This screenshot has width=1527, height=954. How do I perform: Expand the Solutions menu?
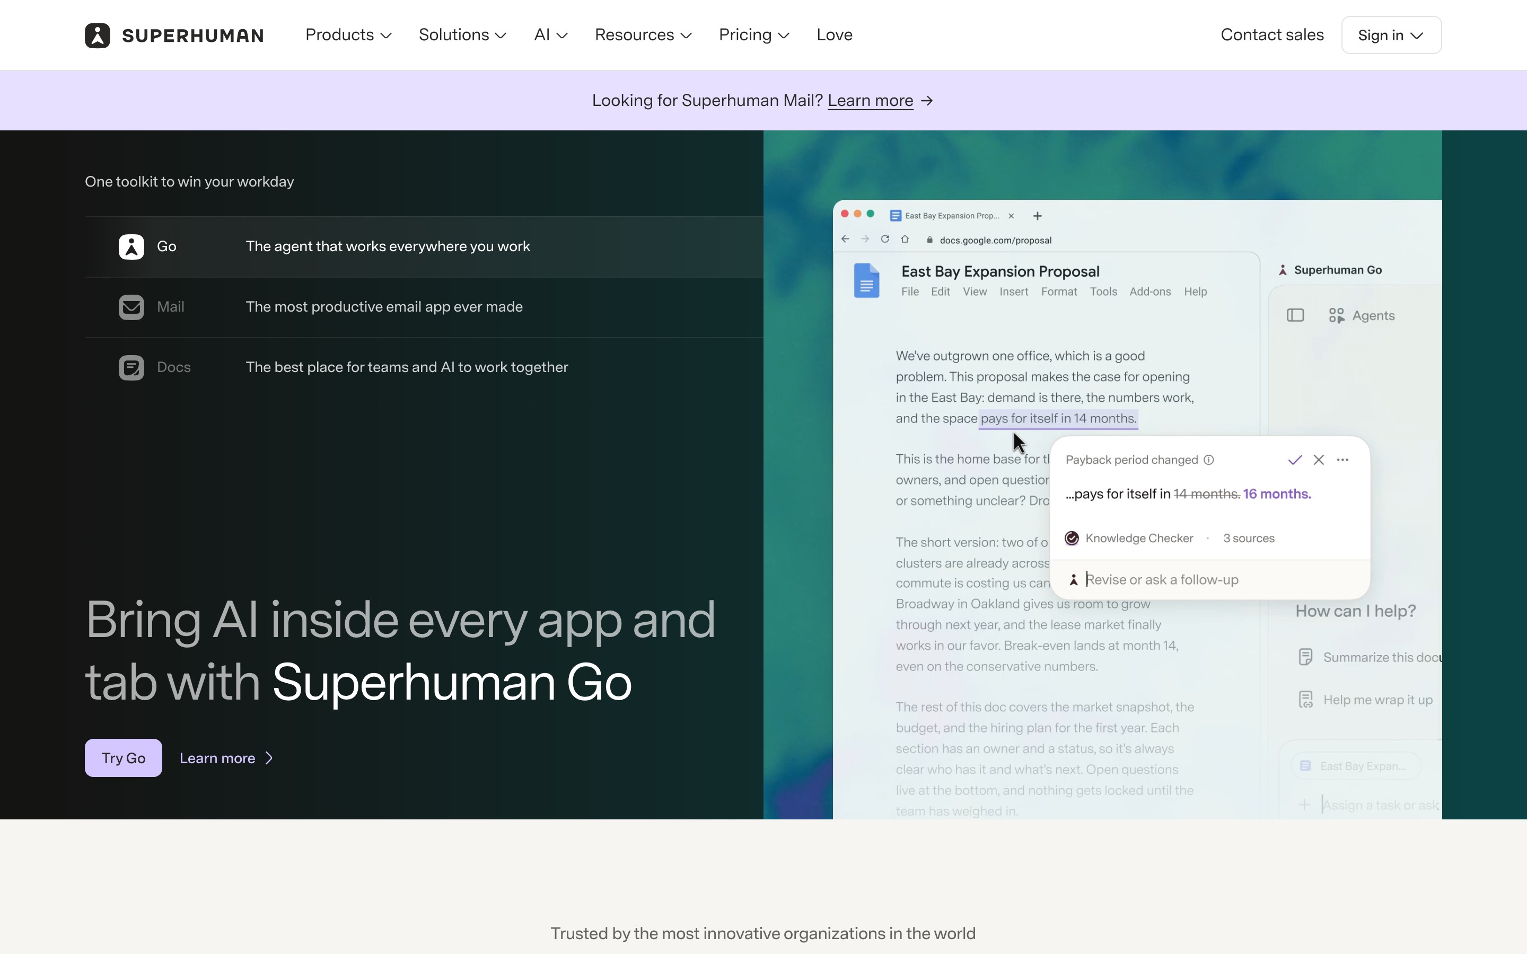click(x=462, y=34)
